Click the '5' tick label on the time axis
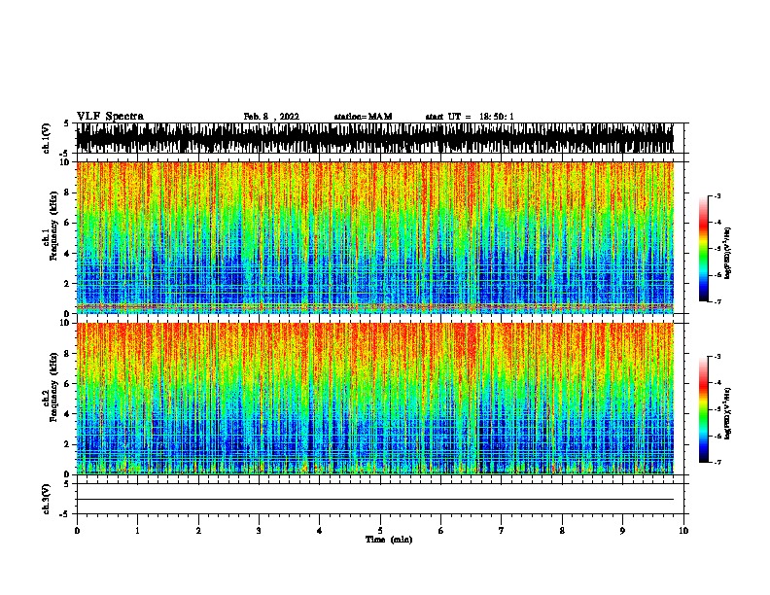770x595 pixels. [380, 531]
